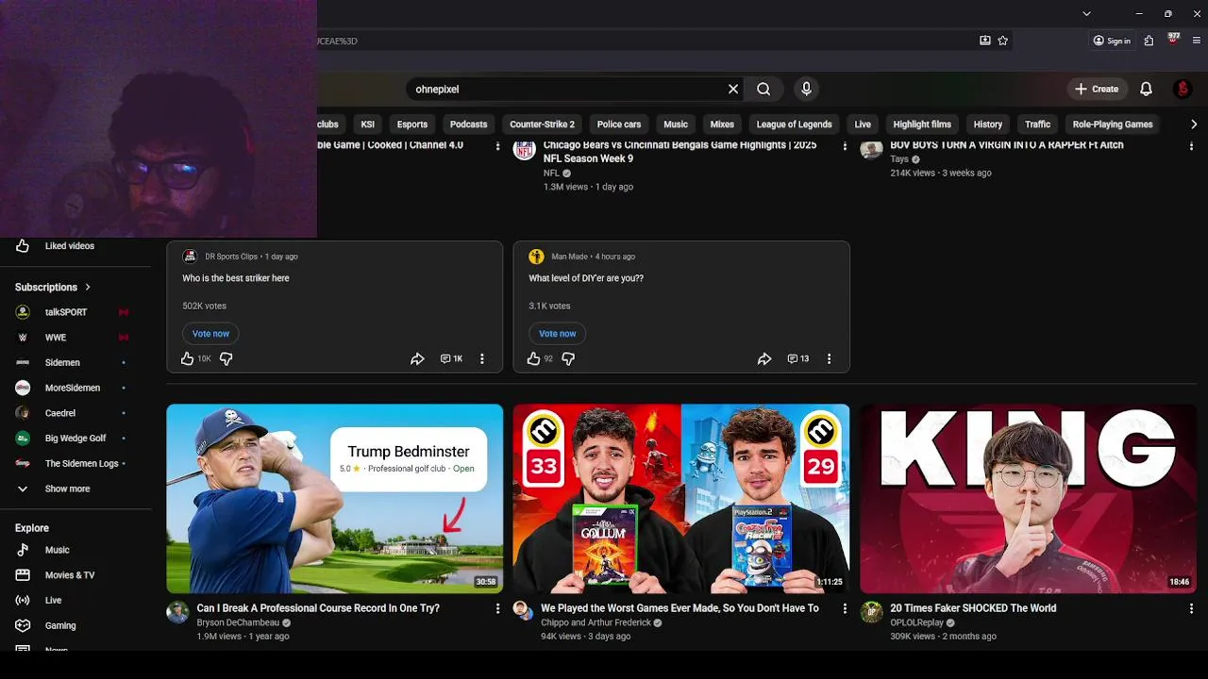Vote now on DIY'er level poll

pos(557,334)
